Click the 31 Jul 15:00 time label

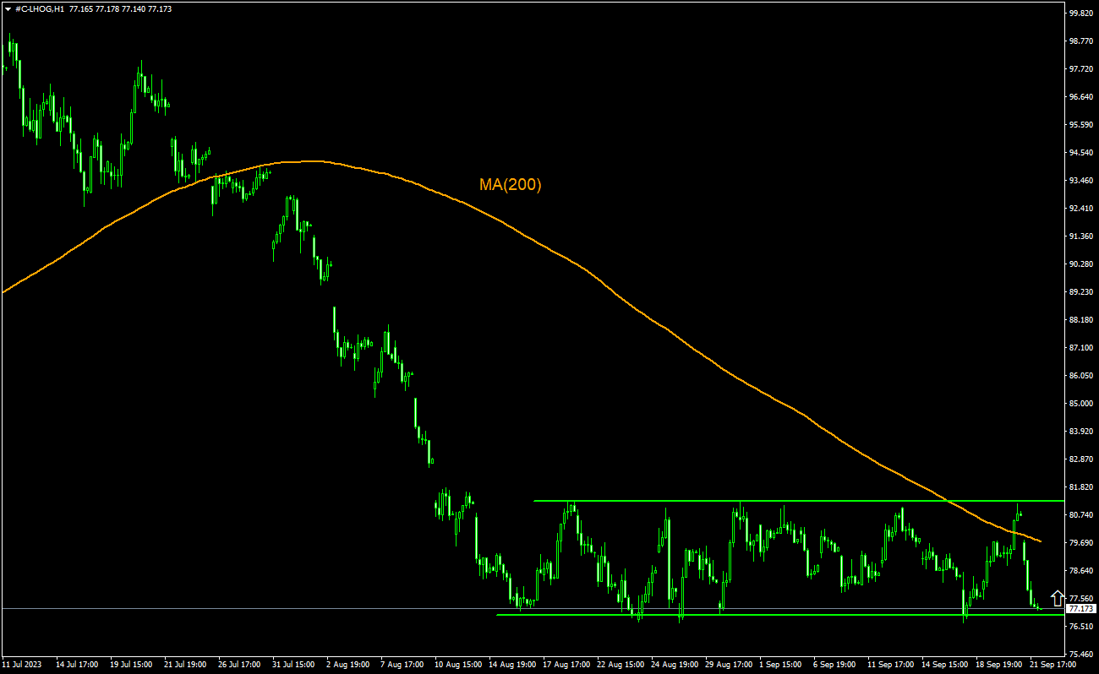[x=294, y=665]
